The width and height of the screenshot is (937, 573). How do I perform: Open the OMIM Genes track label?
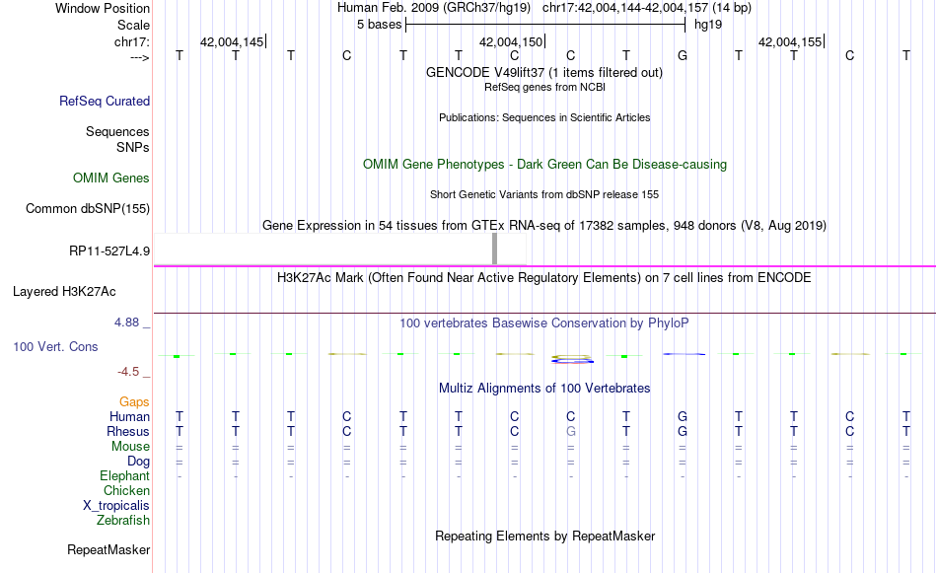tap(111, 179)
